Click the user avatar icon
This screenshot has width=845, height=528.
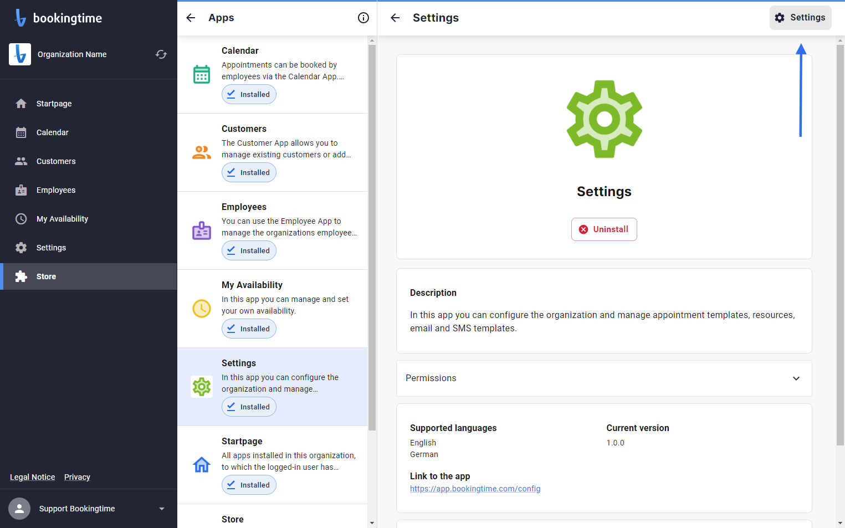(x=19, y=509)
